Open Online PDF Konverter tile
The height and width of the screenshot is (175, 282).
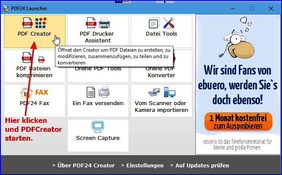click(x=162, y=74)
